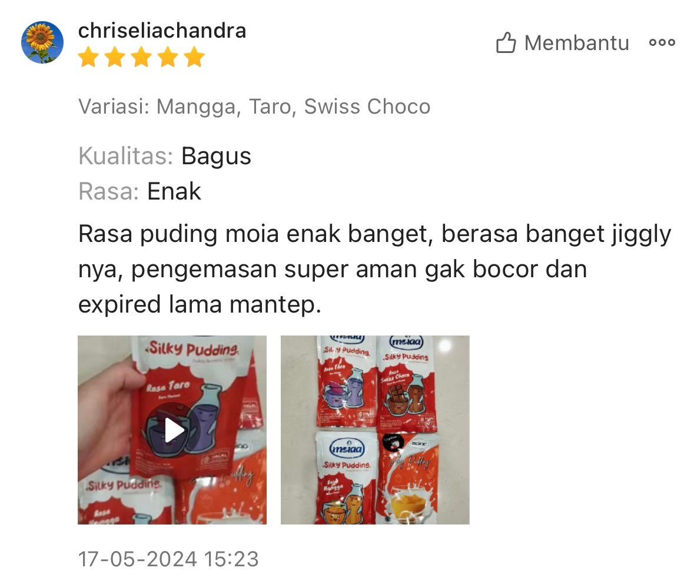Click the second rating star
This screenshot has height=581, width=694.
[x=115, y=58]
